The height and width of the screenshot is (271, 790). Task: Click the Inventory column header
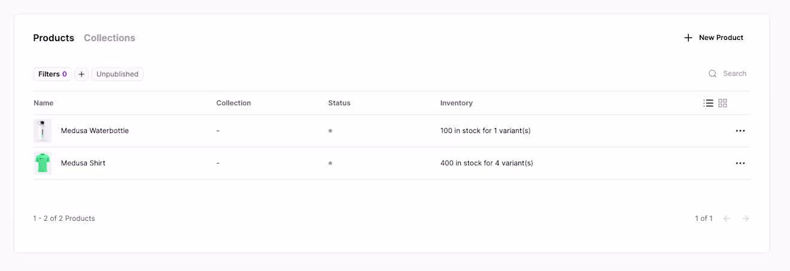click(x=457, y=103)
